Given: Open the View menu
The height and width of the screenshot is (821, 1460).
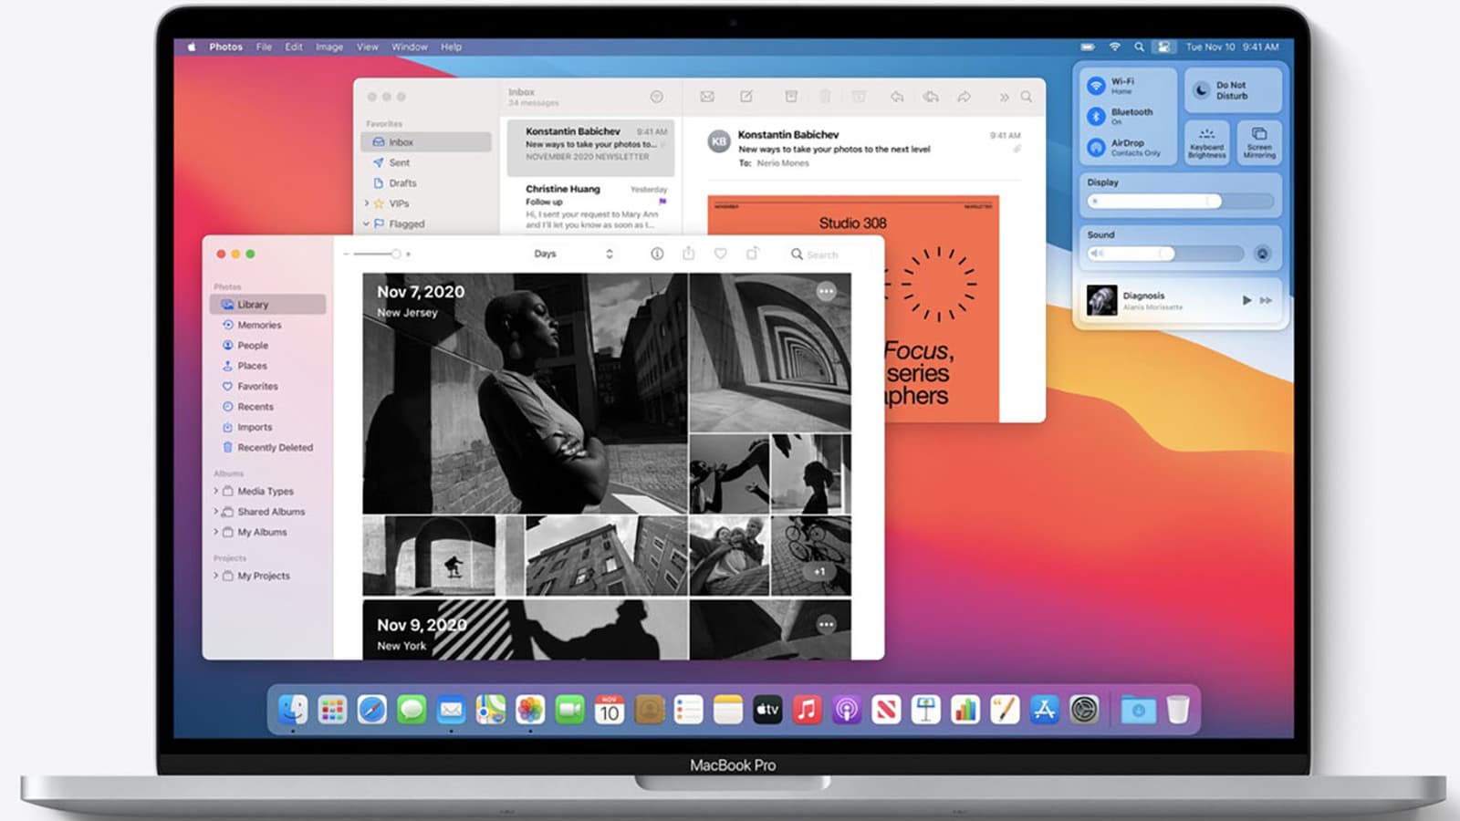Looking at the screenshot, I should 368,47.
